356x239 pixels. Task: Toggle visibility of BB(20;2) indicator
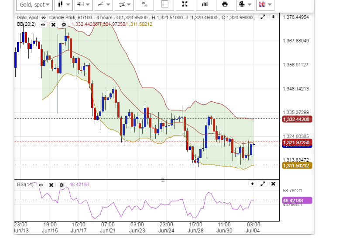click(43, 24)
